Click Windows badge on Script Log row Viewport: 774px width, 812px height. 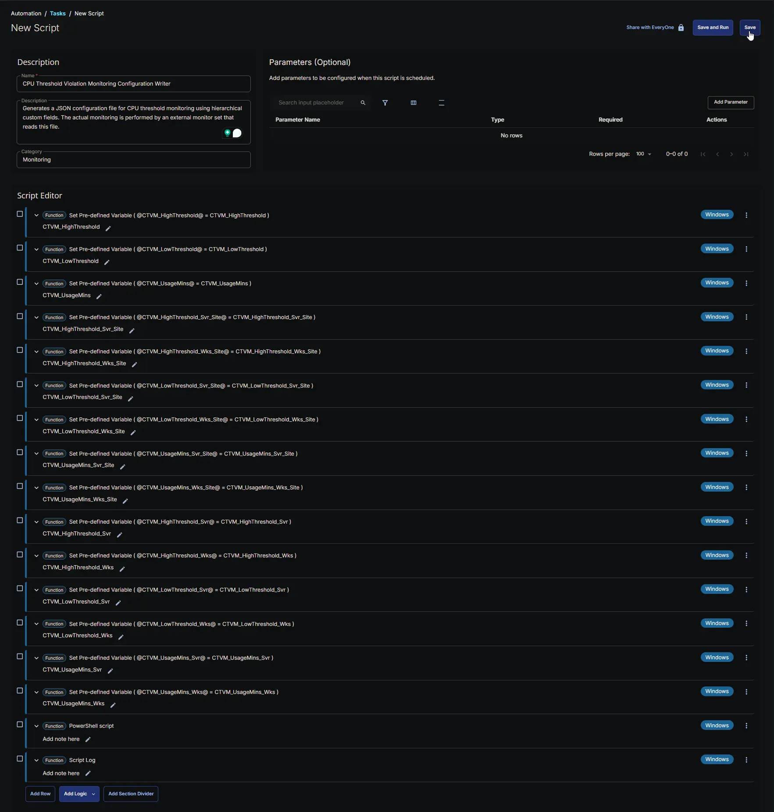(717, 760)
